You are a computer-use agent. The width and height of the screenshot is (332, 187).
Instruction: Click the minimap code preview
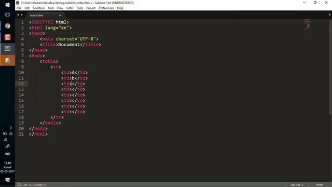[x=307, y=24]
